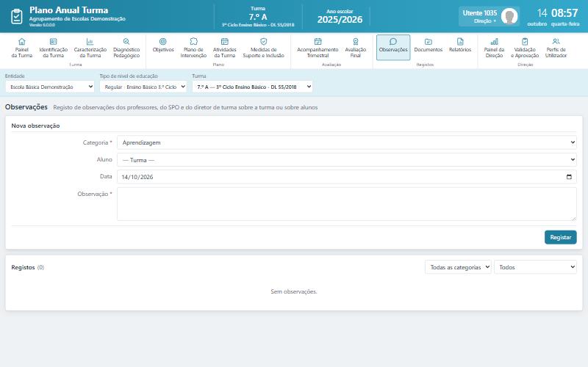Click the Registos (0) heading
Screen dimensions: 588x367
(28, 267)
